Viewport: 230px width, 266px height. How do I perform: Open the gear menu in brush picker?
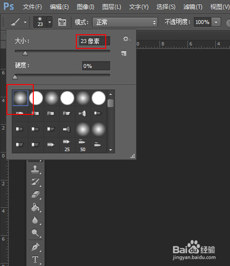click(126, 39)
